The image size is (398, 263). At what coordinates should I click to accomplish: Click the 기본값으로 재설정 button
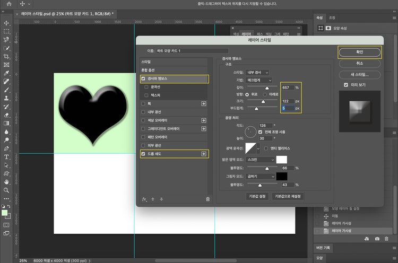click(287, 196)
